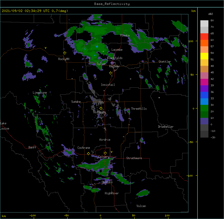Pick the slate purple 10-0 dBZ swatch
Screen dimensions: 224x219
click(204, 121)
